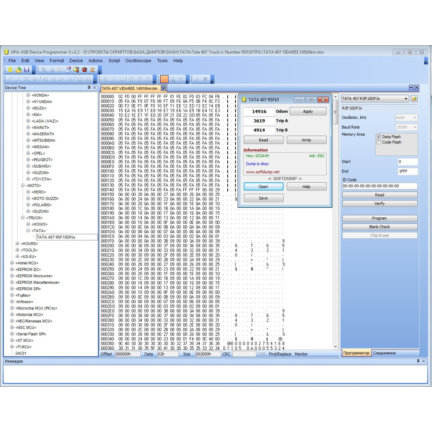
Task: Open the Oscillator Auto dropdown
Action: 415,118
